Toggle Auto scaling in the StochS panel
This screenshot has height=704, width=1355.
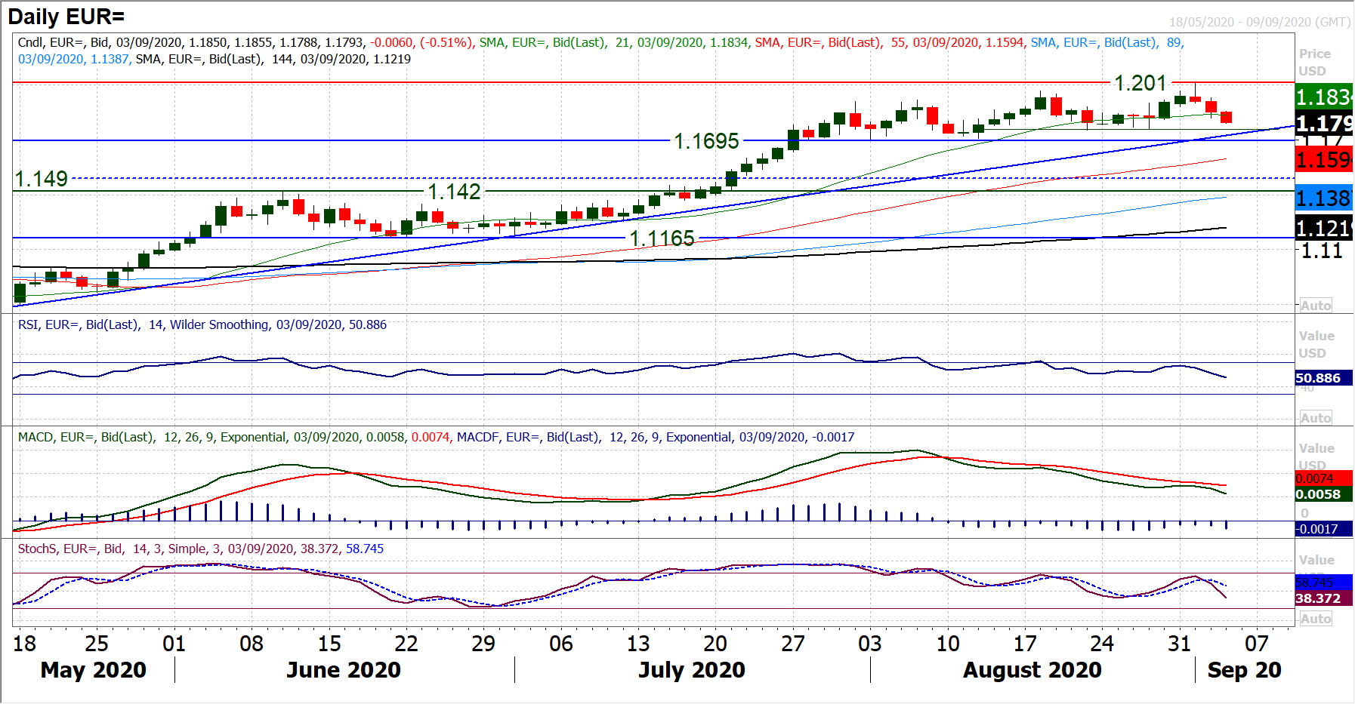pyautogui.click(x=1315, y=619)
